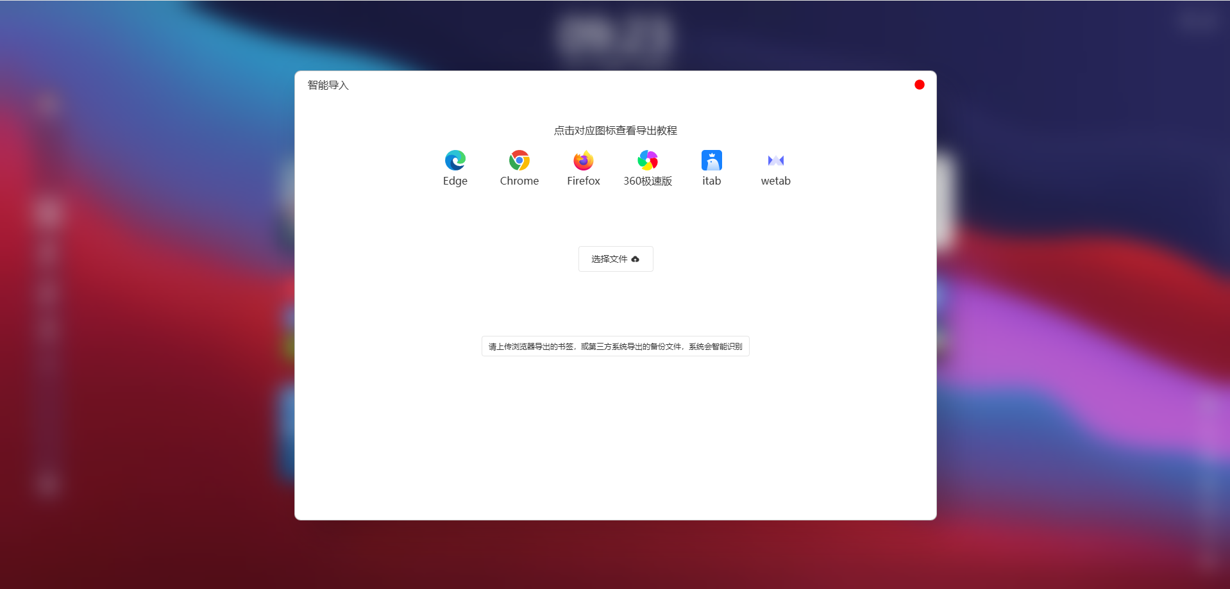Open the wetab export tutorial icon

tap(776, 160)
